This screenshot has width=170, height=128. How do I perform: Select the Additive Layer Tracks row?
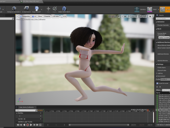25,122
